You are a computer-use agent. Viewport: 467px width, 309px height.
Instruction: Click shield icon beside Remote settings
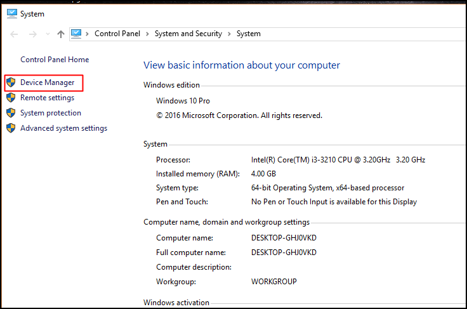[x=11, y=97]
